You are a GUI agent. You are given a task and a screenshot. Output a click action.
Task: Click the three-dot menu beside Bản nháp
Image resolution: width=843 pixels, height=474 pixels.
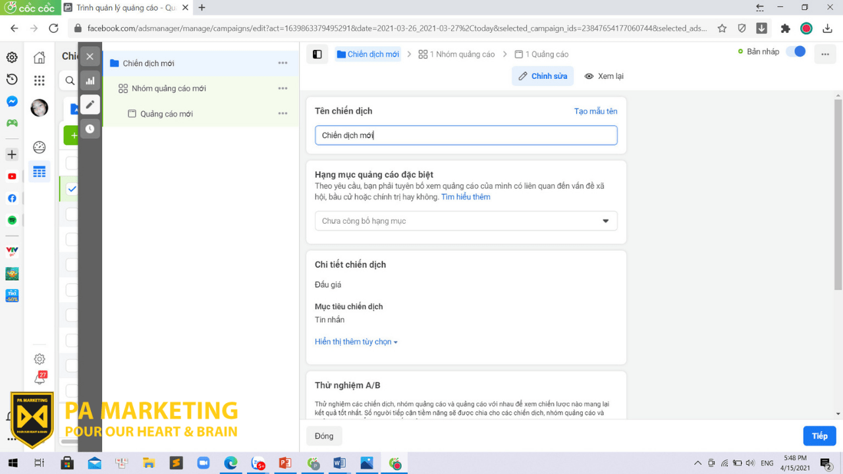[825, 54]
